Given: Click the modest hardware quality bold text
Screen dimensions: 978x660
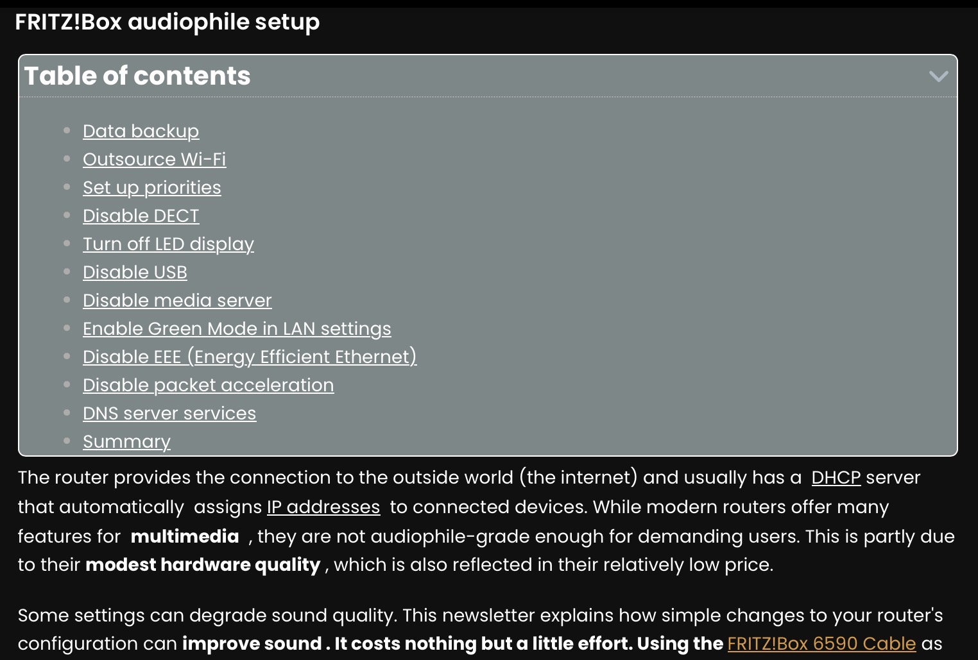Looking at the screenshot, I should pos(203,564).
